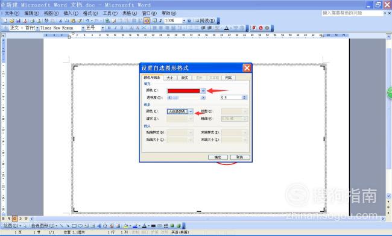Switch to Normal view button at bottom left

pyautogui.click(x=3, y=219)
